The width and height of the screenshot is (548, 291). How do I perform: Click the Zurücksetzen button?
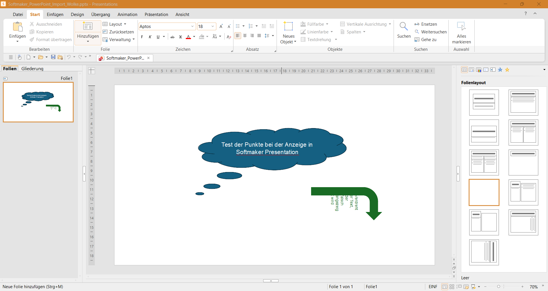(118, 32)
